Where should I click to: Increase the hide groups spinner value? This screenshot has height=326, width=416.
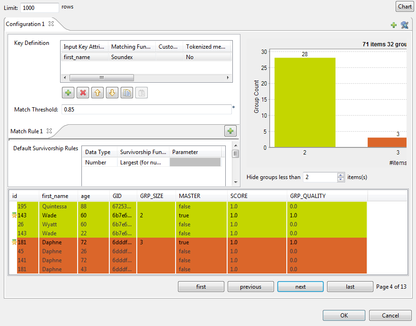(x=340, y=175)
